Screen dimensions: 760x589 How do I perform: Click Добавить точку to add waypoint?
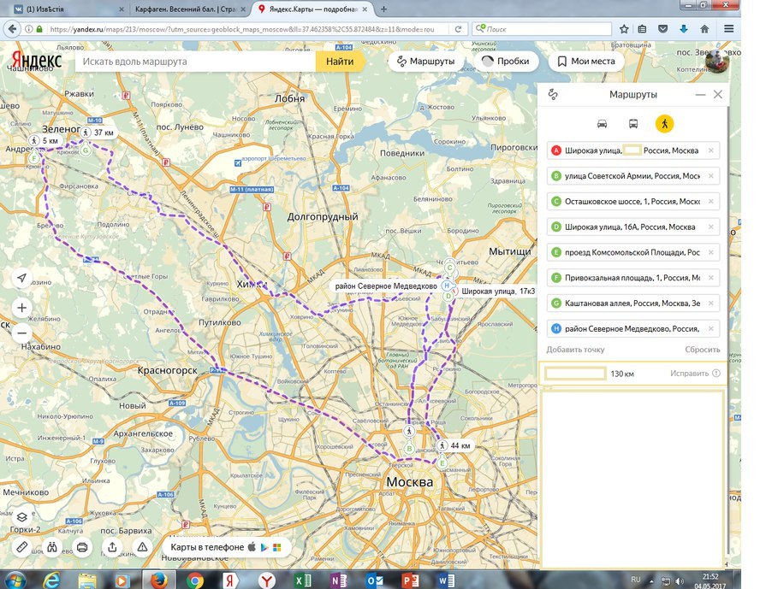pyautogui.click(x=575, y=350)
